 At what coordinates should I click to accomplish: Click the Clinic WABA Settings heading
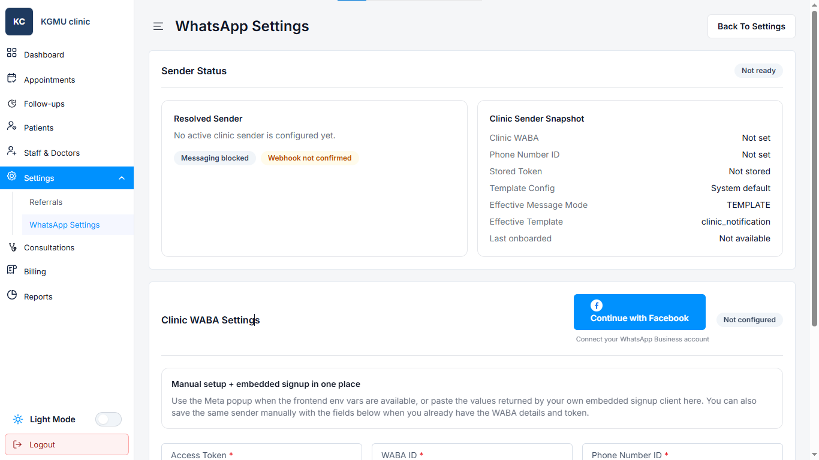pos(210,320)
